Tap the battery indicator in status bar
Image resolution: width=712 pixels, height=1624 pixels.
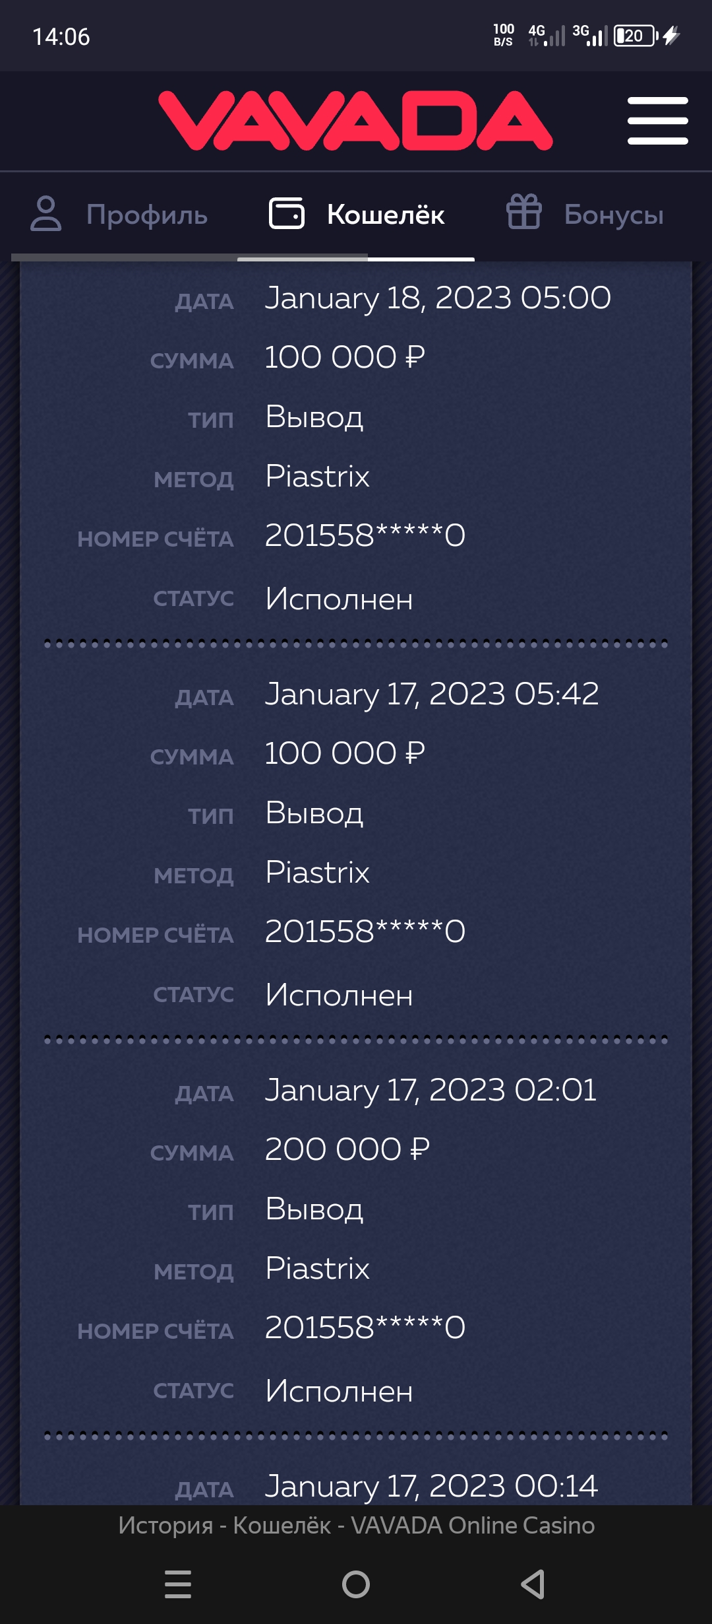[x=636, y=36]
